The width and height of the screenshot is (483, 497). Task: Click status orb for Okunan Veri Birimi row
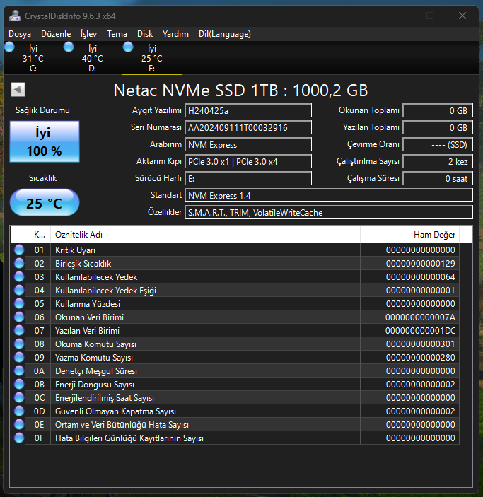click(19, 317)
